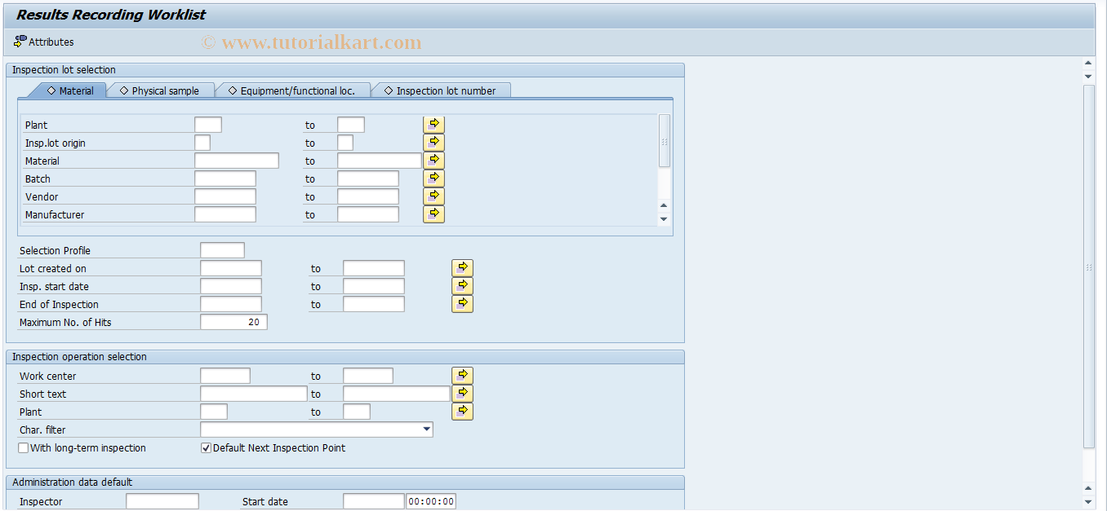
Task: Click the Insp.lot origin from field
Action: click(x=202, y=143)
